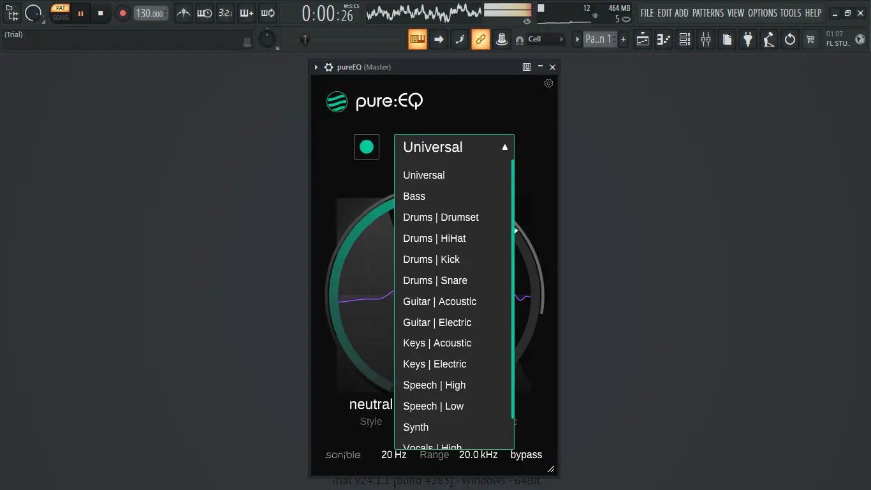Switch to PAT pattern mode

coord(61,8)
